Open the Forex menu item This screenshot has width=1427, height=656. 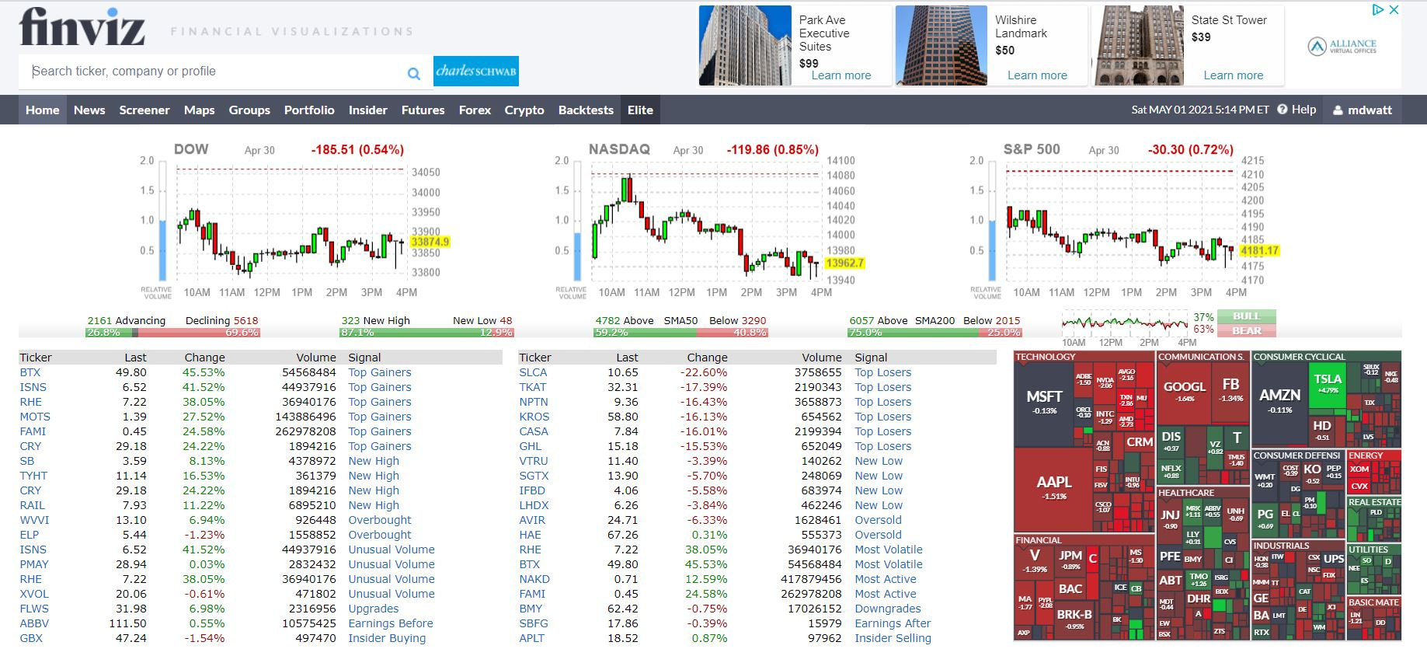pyautogui.click(x=475, y=110)
